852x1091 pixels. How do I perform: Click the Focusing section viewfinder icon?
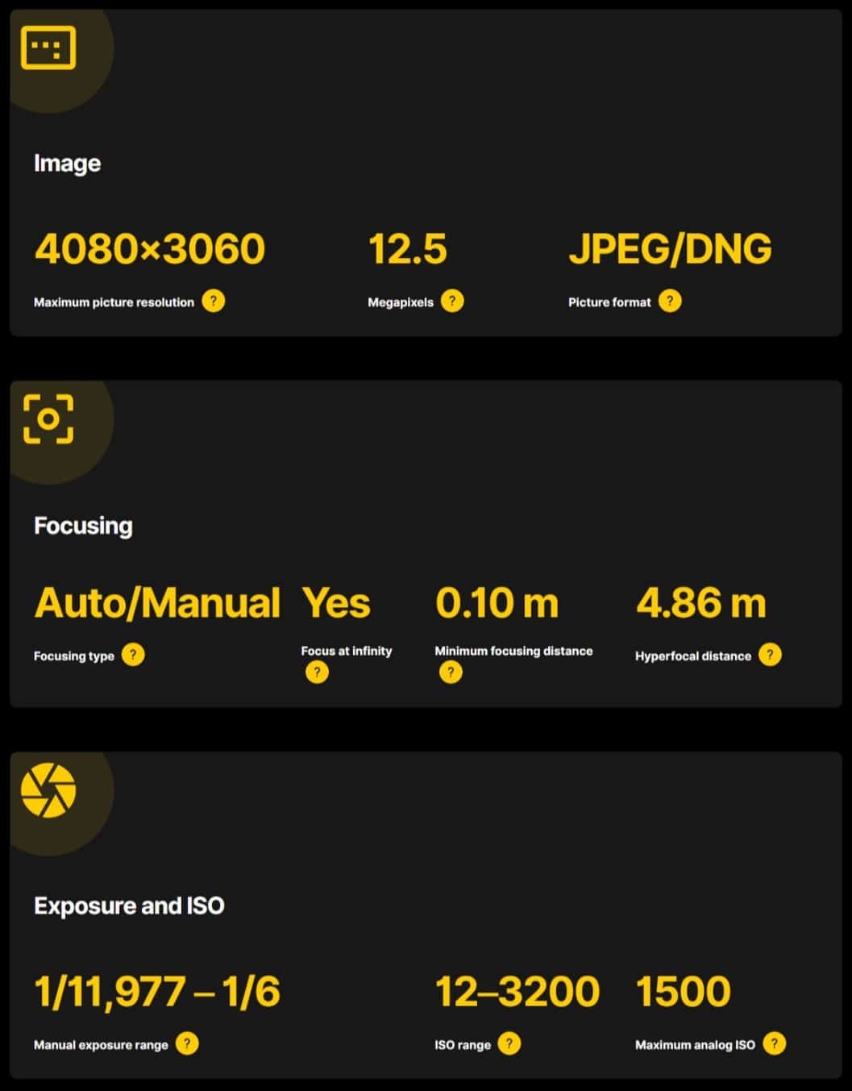pyautogui.click(x=48, y=419)
